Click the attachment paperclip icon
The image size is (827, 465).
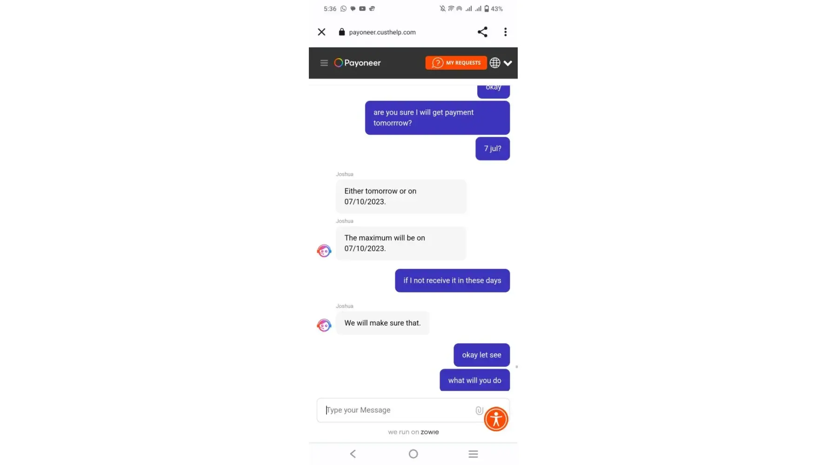[479, 411]
